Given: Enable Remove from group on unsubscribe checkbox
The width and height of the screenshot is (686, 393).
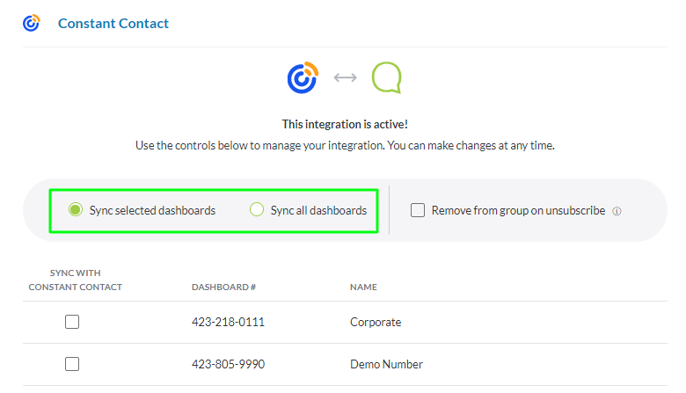Looking at the screenshot, I should 418,210.
